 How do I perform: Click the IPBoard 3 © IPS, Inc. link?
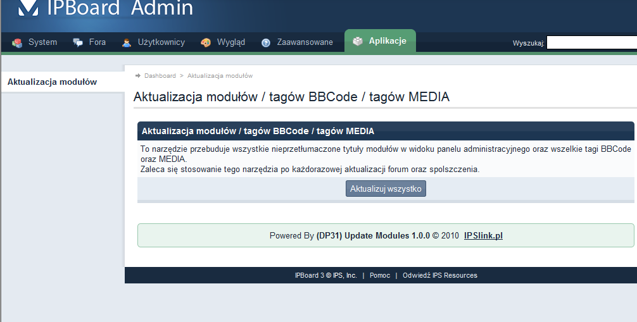click(x=326, y=275)
